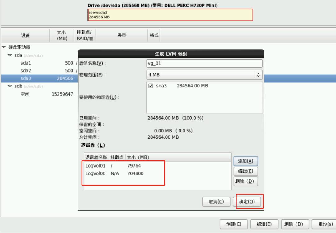Cancel the LVM dialog via 取消
This screenshot has width=336, height=233.
tap(216, 201)
